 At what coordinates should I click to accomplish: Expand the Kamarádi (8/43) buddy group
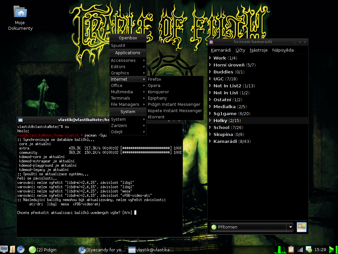point(210,141)
